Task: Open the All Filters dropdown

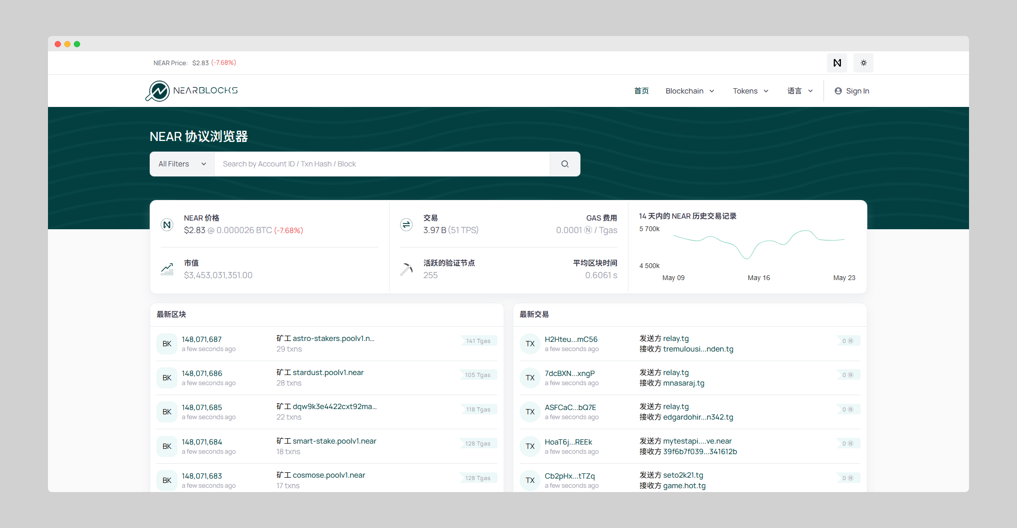Action: (x=182, y=164)
